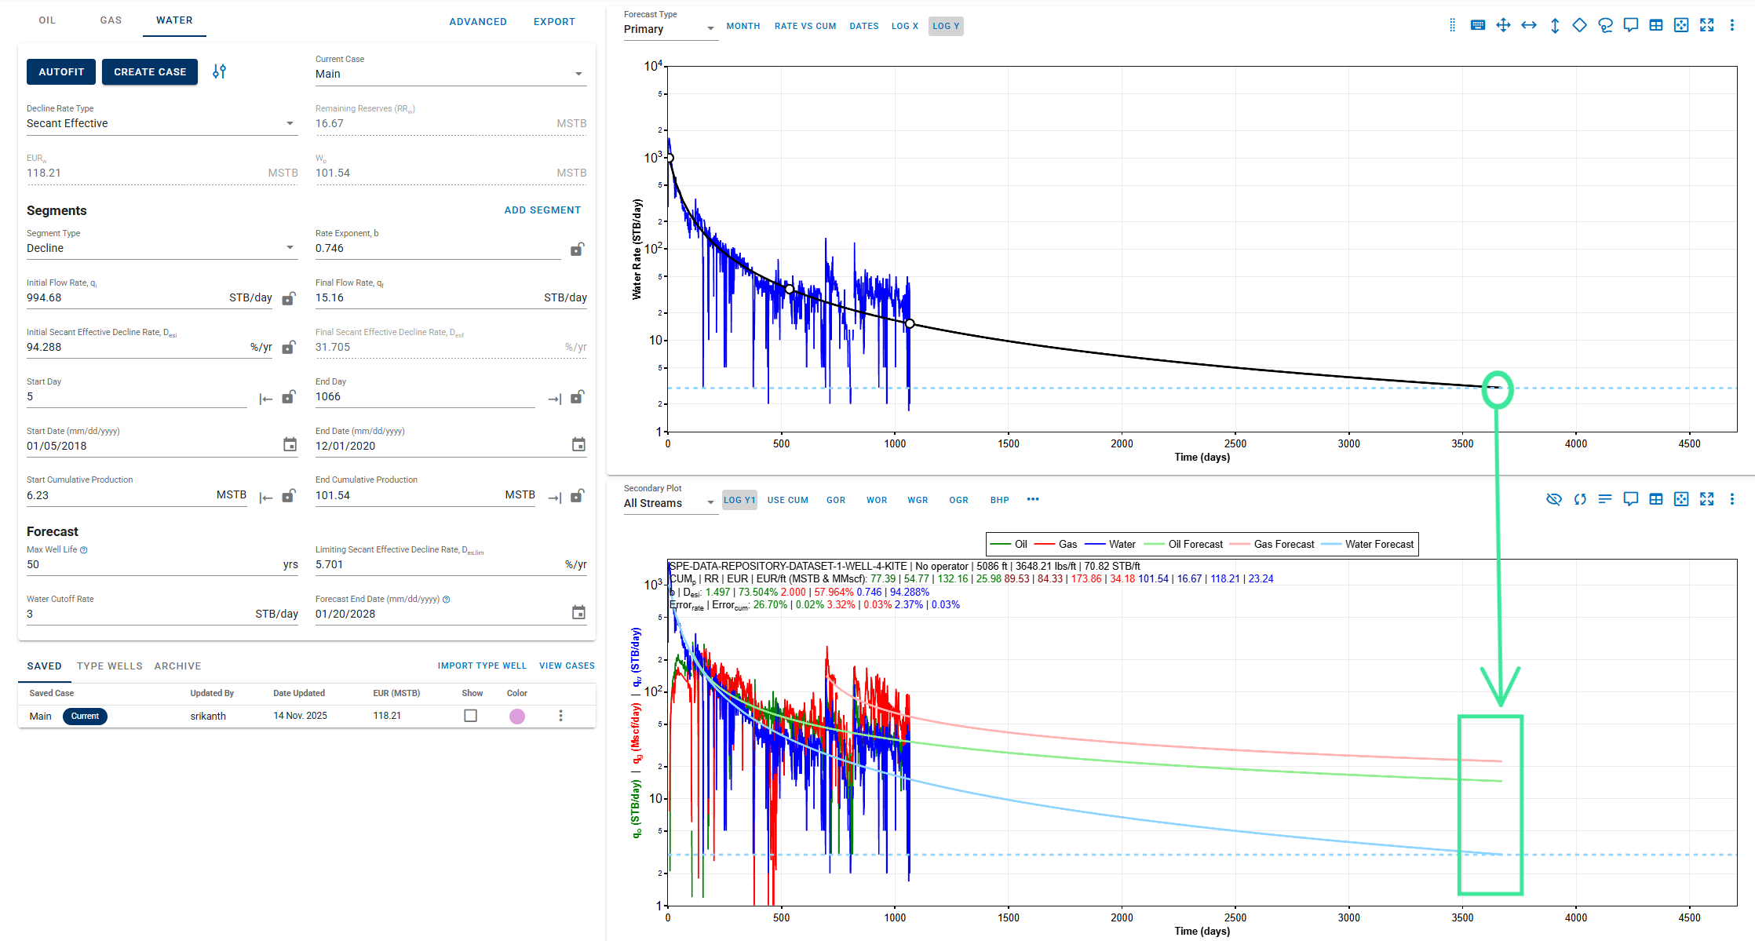The height and width of the screenshot is (941, 1755).
Task: Toggle lock beside Rate Exponent b
Action: [x=577, y=250]
